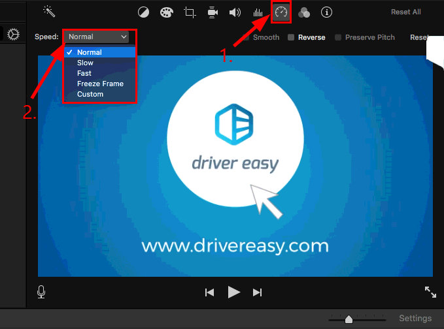The height and width of the screenshot is (329, 444).
Task: Click the Reset button beside Preserve Pitch
Action: [418, 37]
